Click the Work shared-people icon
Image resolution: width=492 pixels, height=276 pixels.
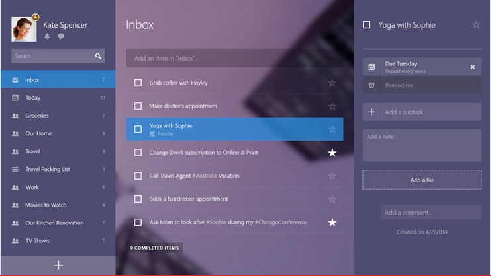pos(15,187)
